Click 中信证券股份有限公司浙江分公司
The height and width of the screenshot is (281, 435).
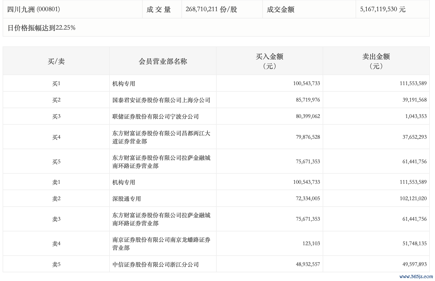point(155,265)
